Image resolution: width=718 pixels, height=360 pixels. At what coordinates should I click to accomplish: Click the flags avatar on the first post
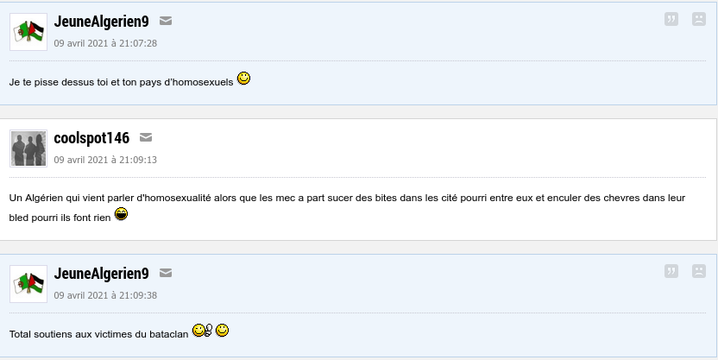pos(28,32)
